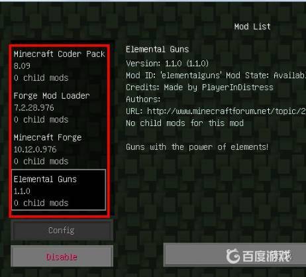Open the minecraftforum.net URL link

(x=227, y=111)
